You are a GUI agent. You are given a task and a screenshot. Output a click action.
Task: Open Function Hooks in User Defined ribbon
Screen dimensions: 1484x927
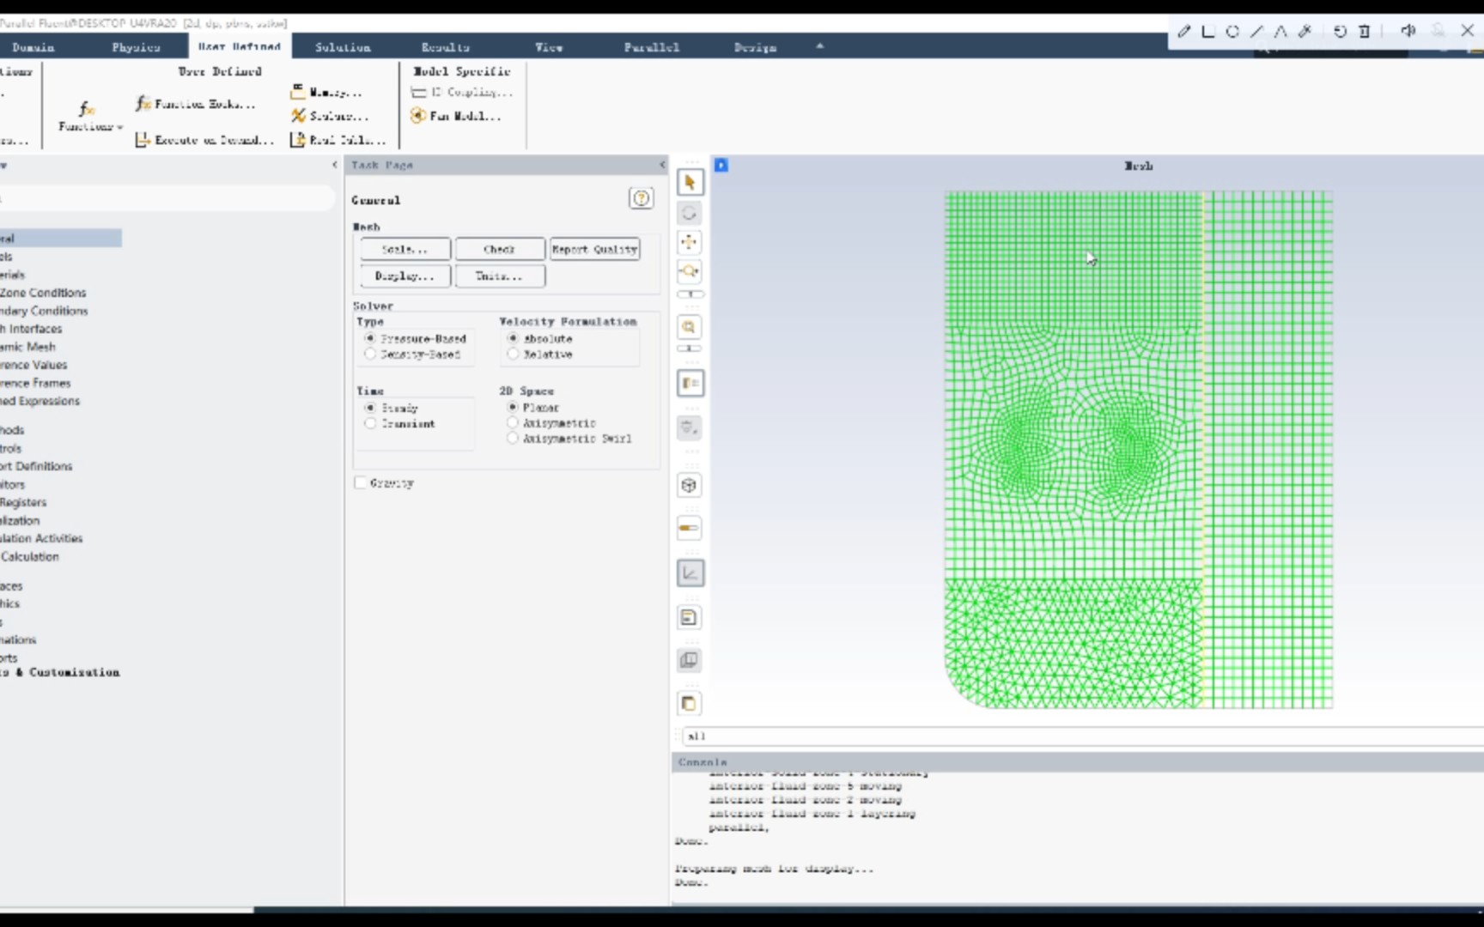click(196, 104)
